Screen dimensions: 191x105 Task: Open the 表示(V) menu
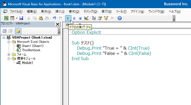[46, 12]
